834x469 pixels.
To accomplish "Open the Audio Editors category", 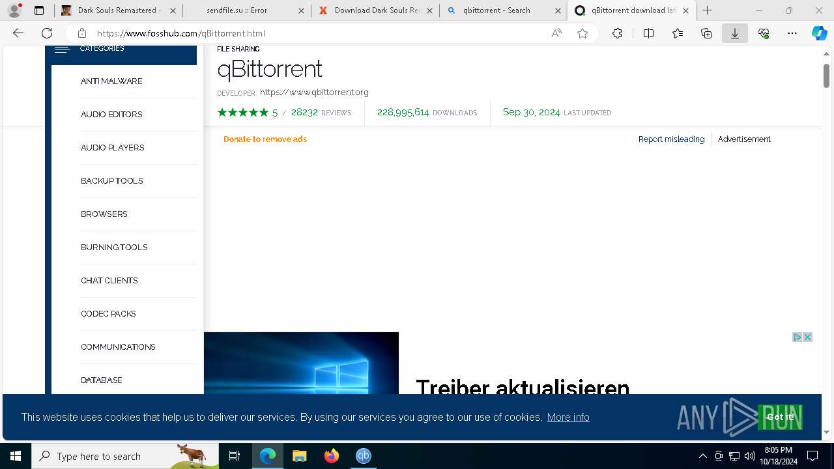I will 111,115.
